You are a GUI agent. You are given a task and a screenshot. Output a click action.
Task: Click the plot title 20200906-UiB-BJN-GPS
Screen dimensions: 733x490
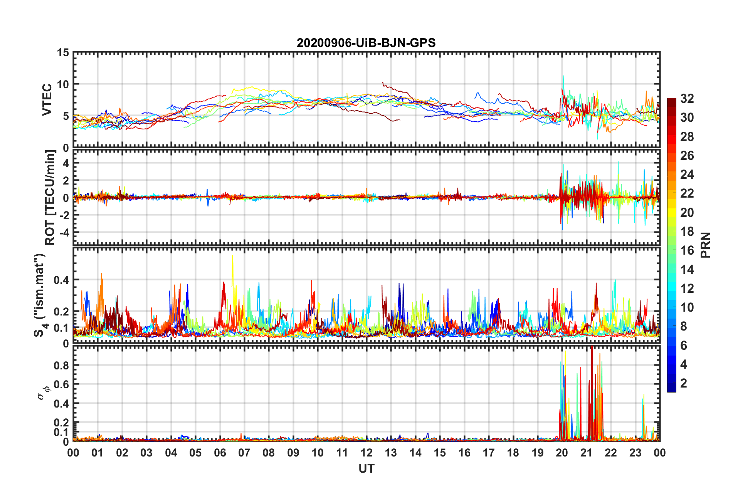366,43
